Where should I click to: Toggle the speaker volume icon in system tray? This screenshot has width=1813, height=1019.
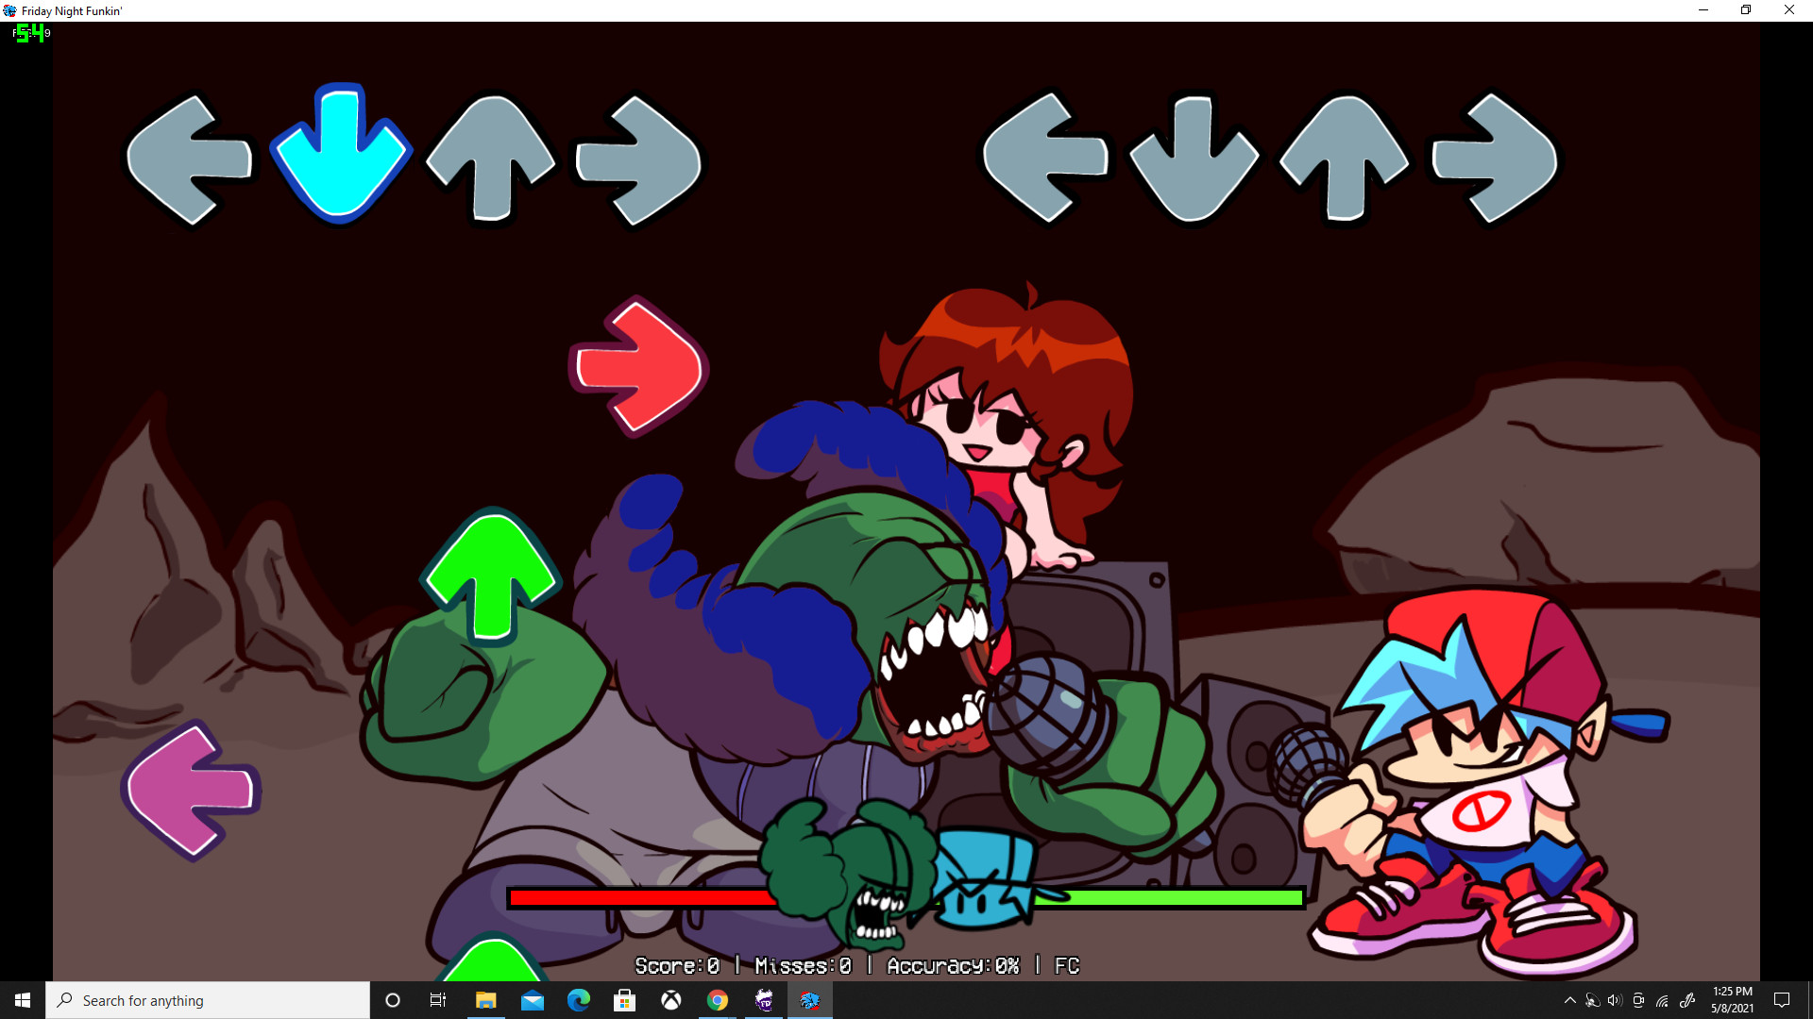(1616, 1000)
